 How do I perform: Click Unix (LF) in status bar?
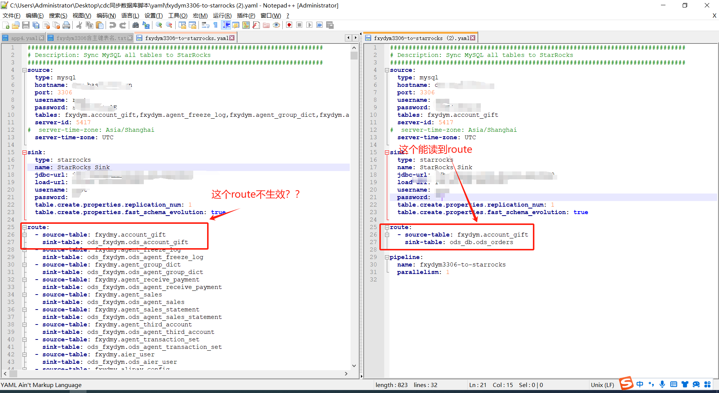[602, 385]
